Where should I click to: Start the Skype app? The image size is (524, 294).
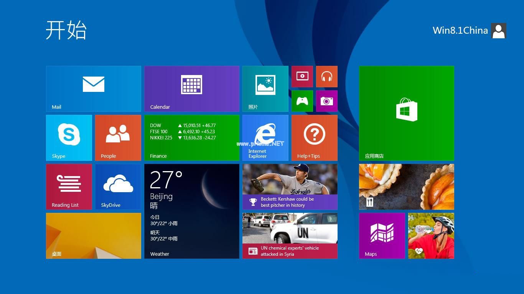point(69,137)
